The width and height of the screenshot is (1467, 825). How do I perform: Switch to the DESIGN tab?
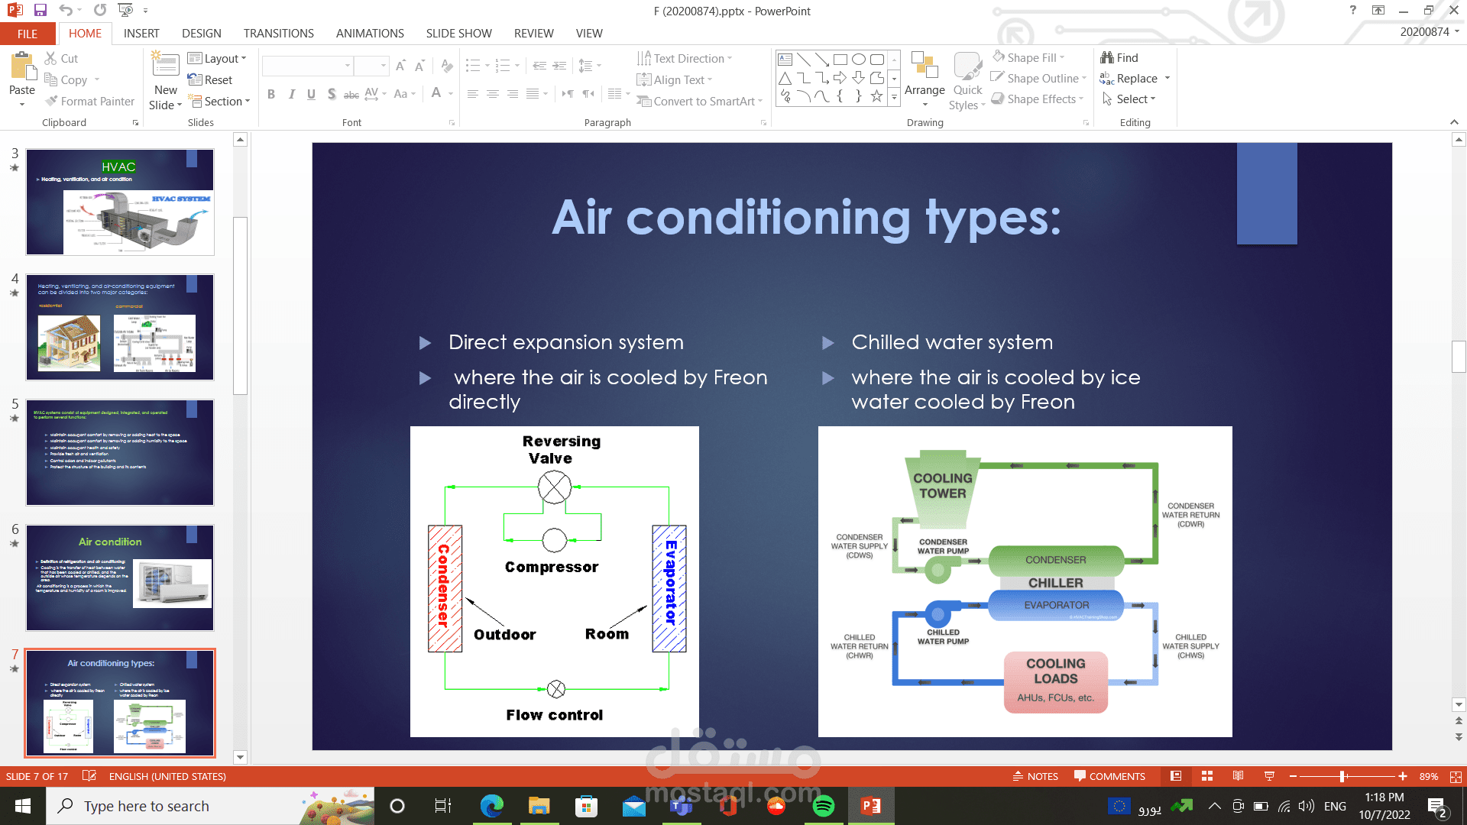pyautogui.click(x=202, y=34)
